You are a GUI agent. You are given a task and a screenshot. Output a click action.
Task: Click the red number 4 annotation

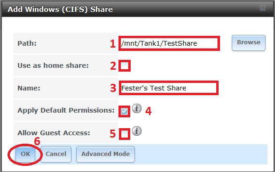(149, 111)
